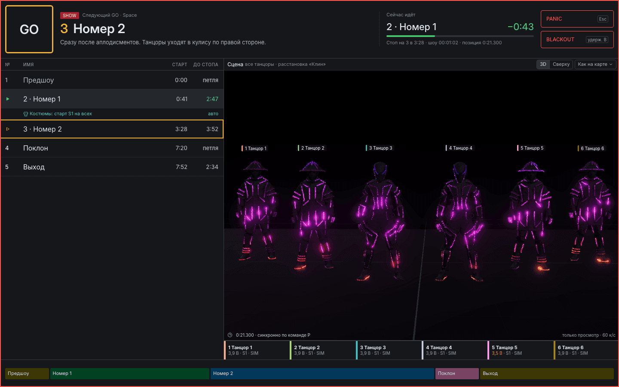Click standby triangle icon of Номер 2 row
The image size is (619, 387).
(x=8, y=129)
